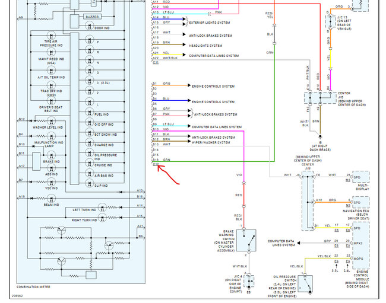Select the LEFT TURN IND label
386x303 pixels.
tap(84, 210)
